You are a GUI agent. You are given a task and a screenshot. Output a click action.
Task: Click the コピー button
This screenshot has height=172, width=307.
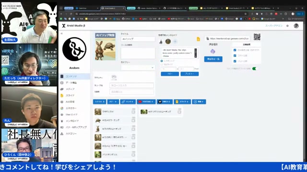[x=170, y=74]
